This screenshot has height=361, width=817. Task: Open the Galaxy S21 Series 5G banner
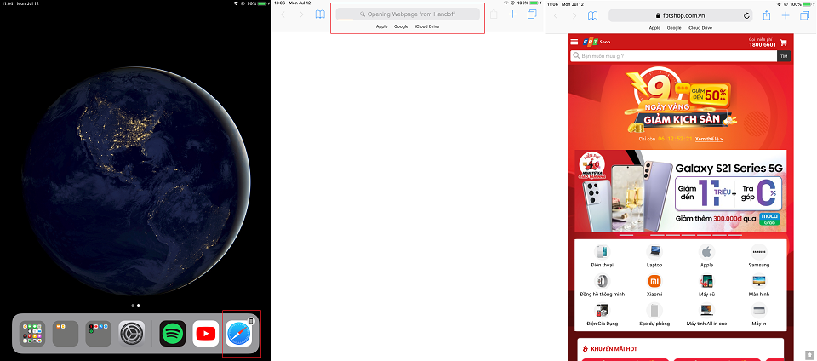click(681, 191)
